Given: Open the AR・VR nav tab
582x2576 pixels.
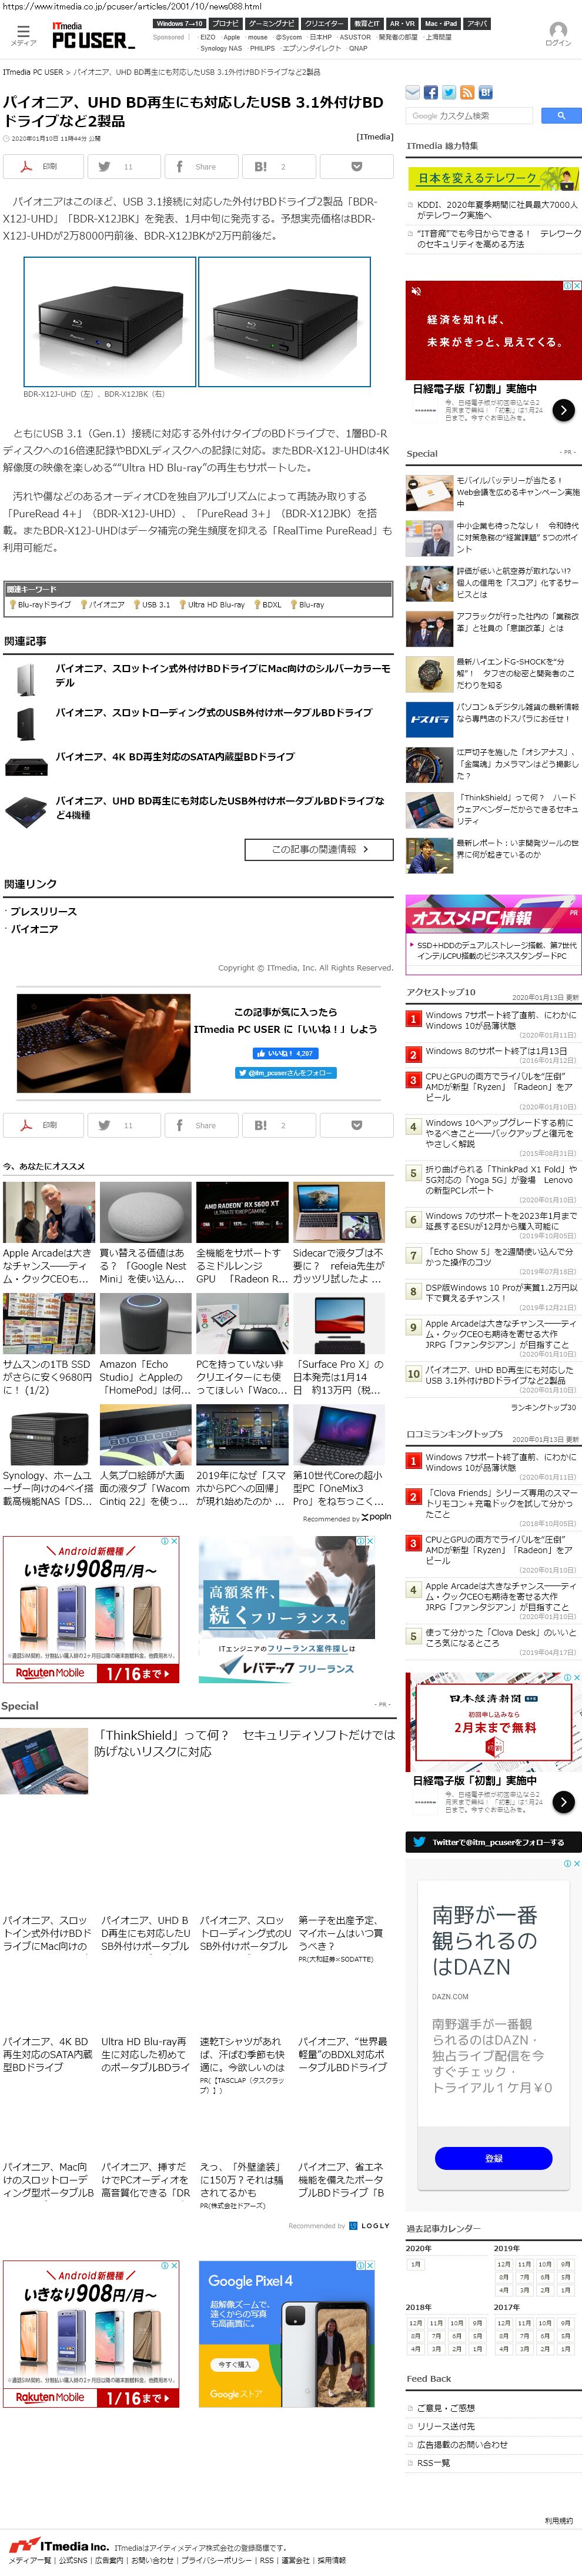Looking at the screenshot, I should 402,23.
